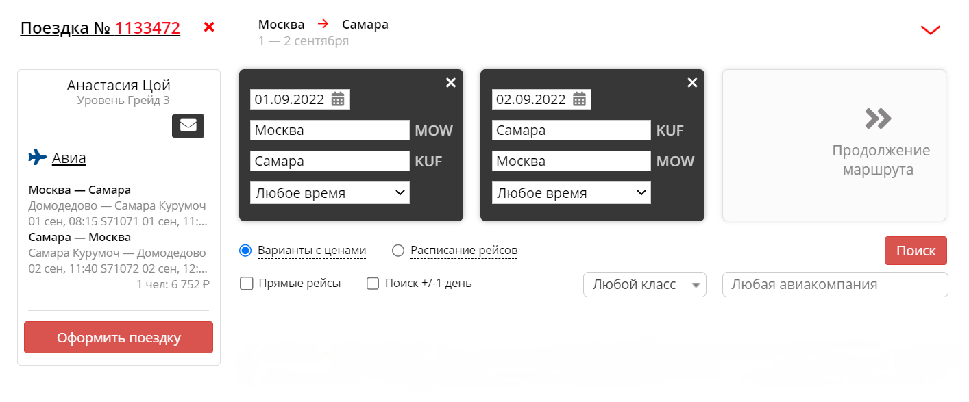This screenshot has width=969, height=402.
Task: Open the Авиа link
Action: pos(69,158)
